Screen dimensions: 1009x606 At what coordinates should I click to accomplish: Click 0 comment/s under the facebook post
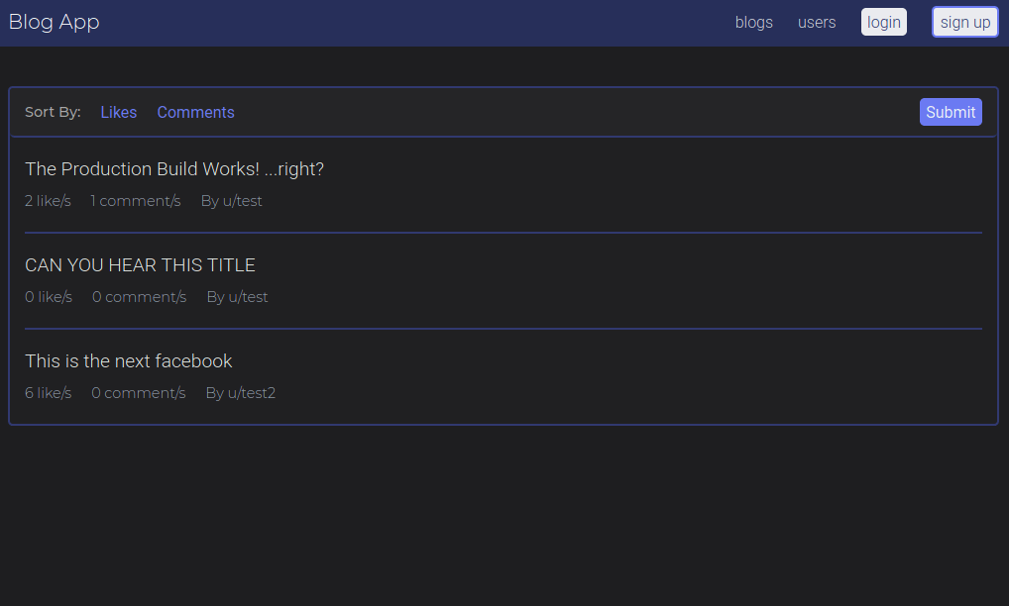coord(138,392)
